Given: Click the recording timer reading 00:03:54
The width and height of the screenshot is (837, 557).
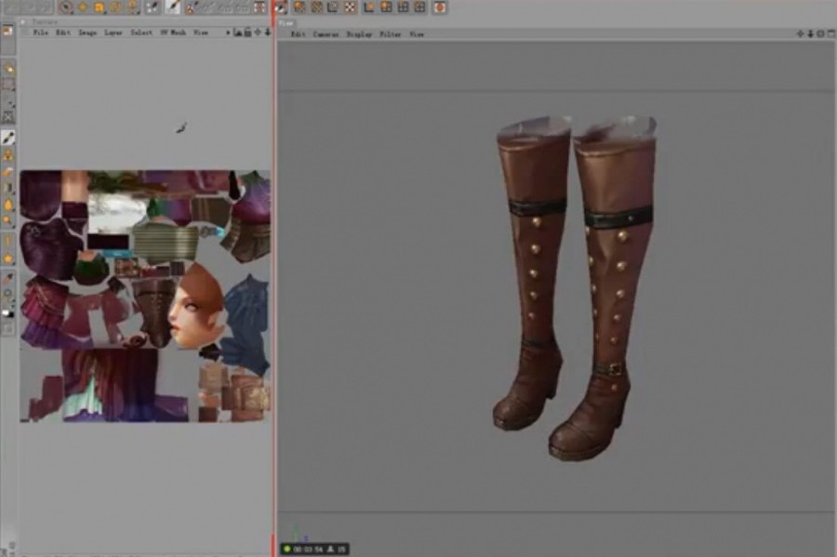Looking at the screenshot, I should 310,549.
